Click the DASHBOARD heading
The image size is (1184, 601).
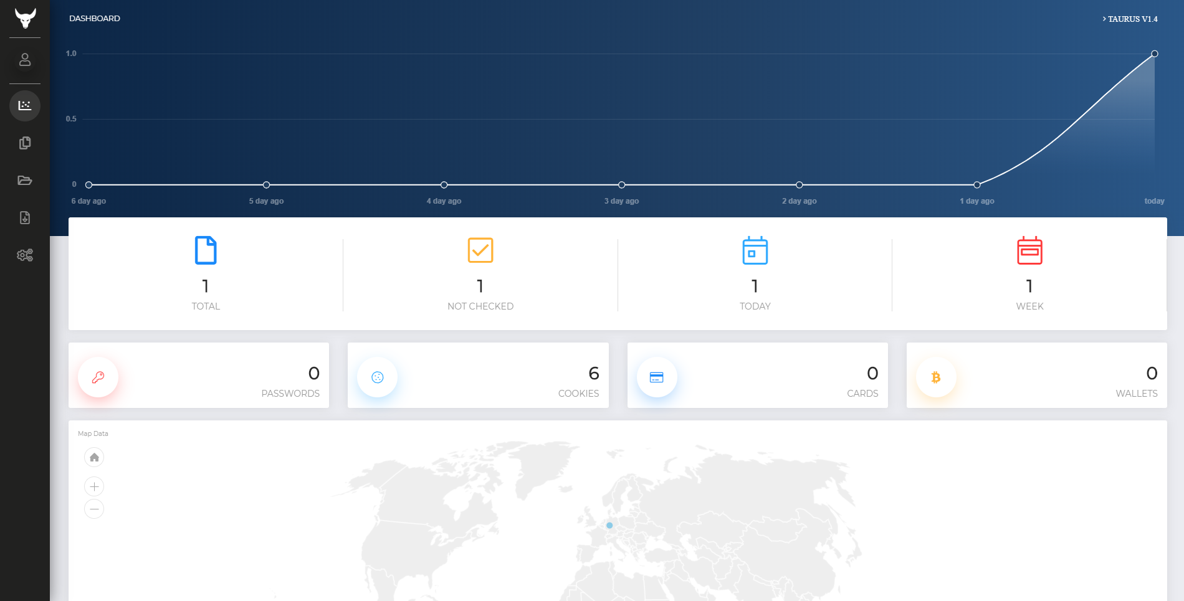(x=95, y=19)
